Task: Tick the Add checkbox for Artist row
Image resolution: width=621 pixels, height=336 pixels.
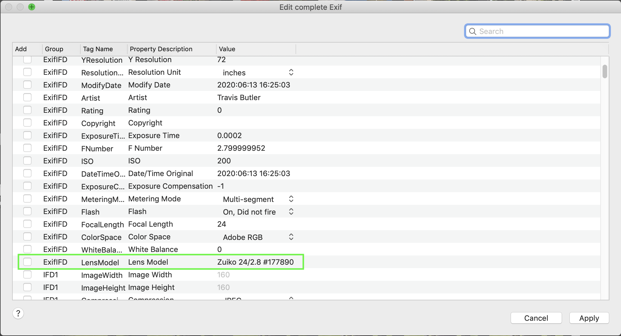Action: pos(27,97)
